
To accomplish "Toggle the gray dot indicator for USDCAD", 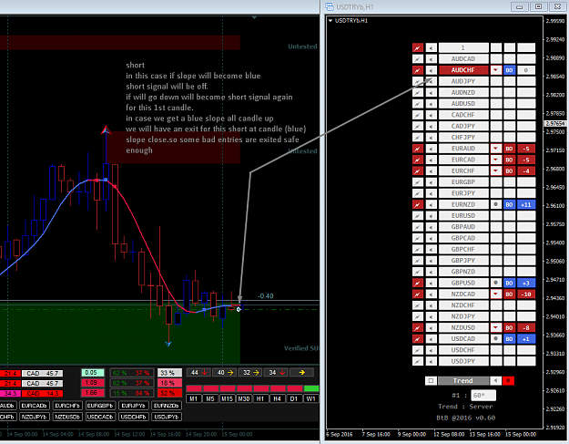I will (x=495, y=339).
